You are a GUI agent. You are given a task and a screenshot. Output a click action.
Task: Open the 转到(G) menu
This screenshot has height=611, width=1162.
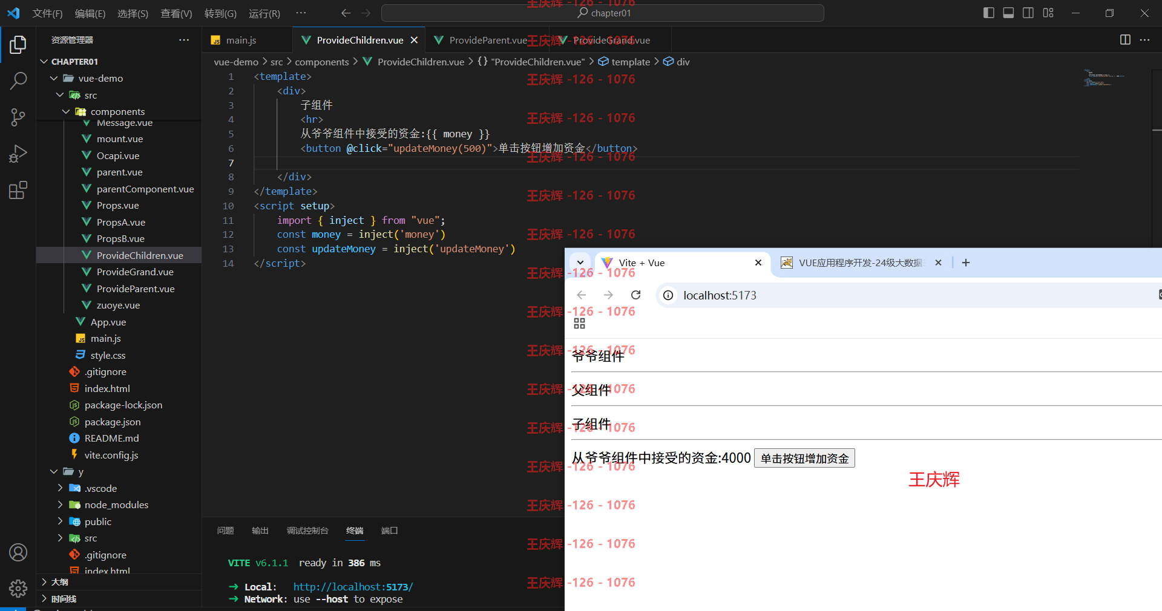pos(220,13)
